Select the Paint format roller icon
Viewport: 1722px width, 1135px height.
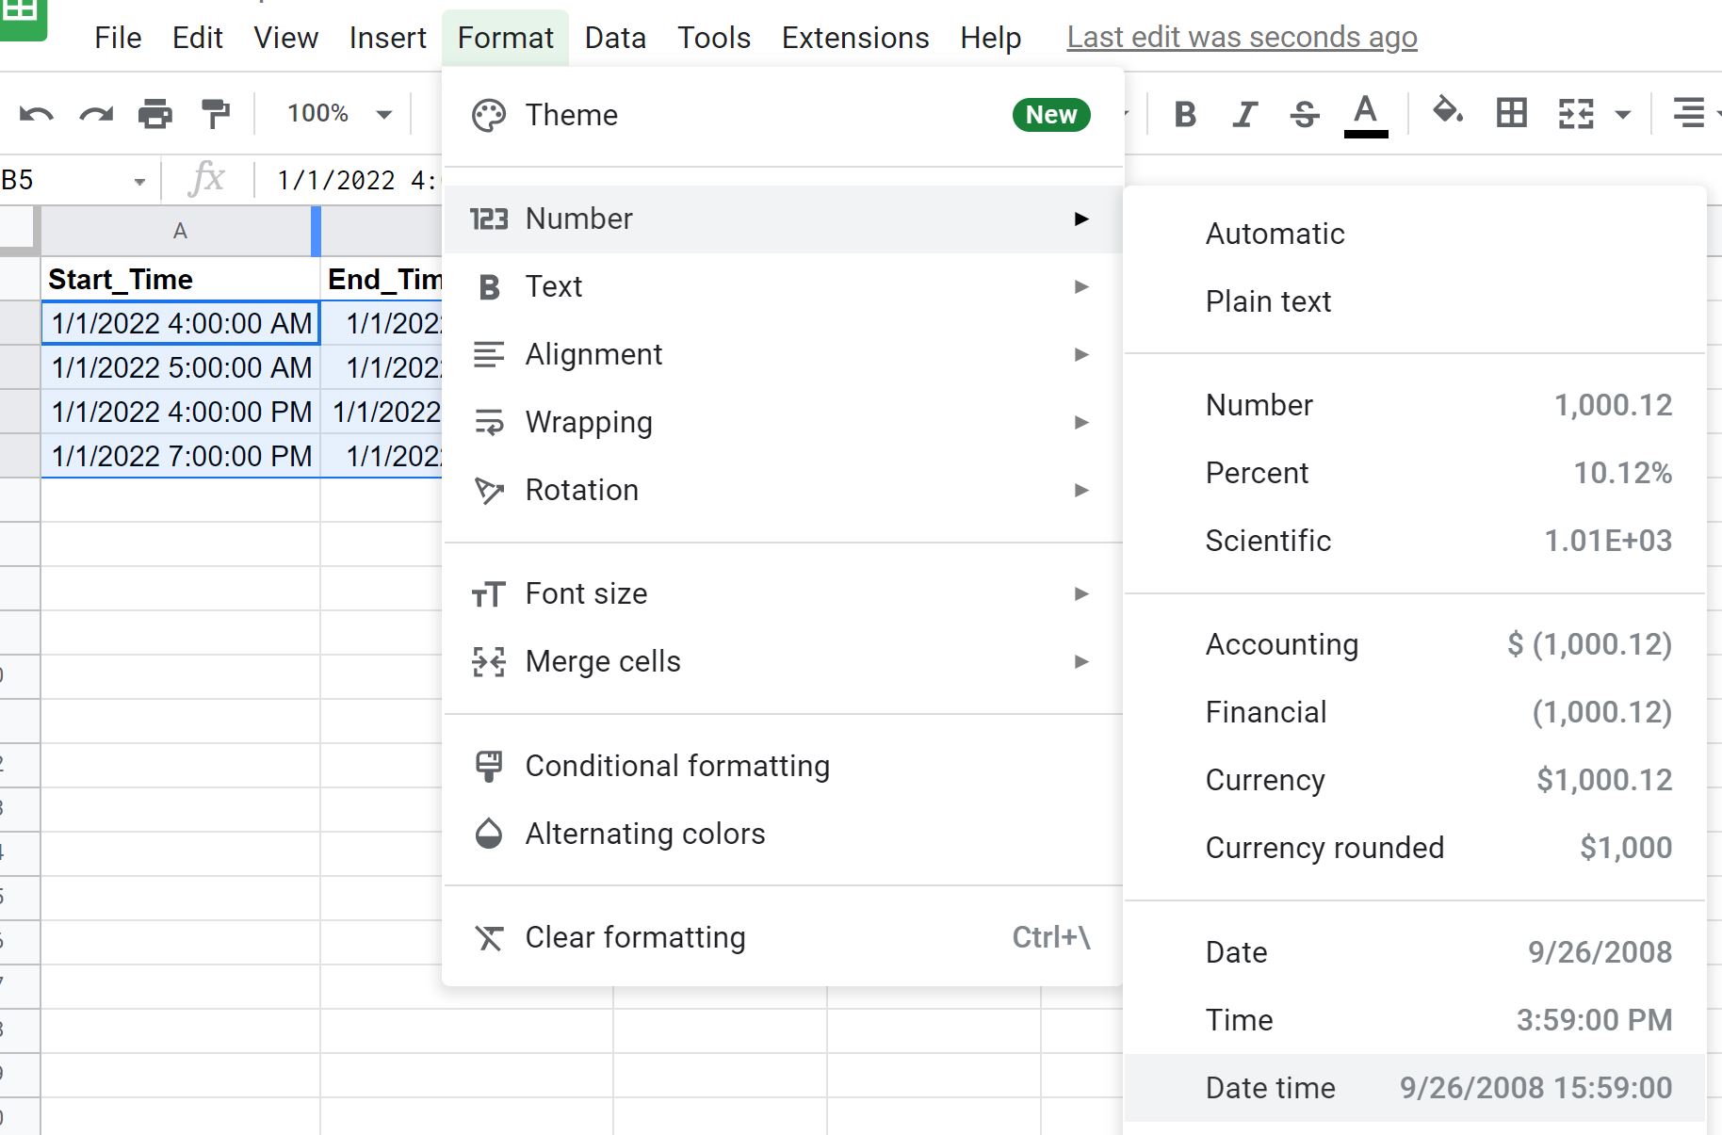click(216, 114)
